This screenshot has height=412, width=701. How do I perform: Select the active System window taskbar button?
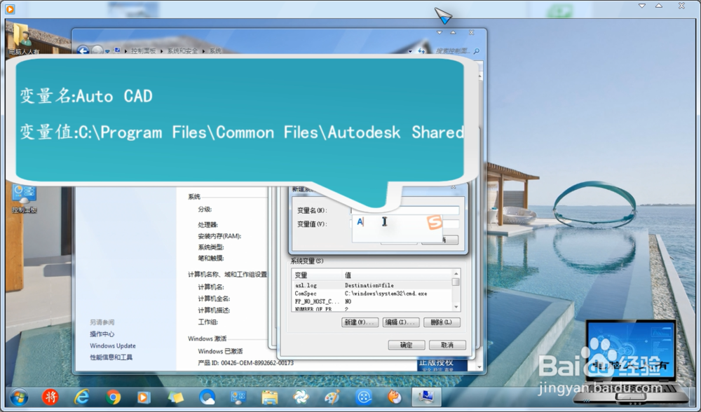point(426,397)
